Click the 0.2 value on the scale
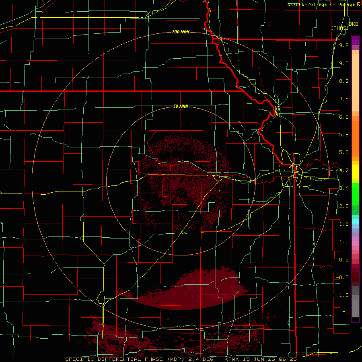The width and height of the screenshot is (362, 362). (x=344, y=260)
